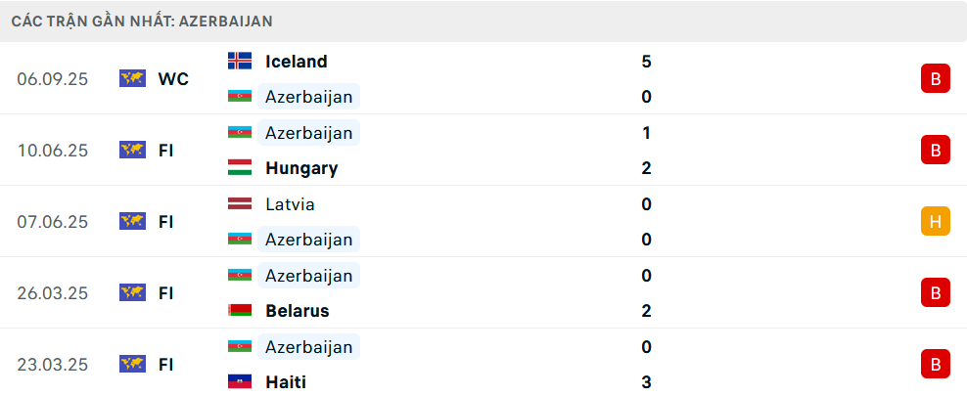Click the orange H draw result badge
This screenshot has width=967, height=396.
click(935, 222)
